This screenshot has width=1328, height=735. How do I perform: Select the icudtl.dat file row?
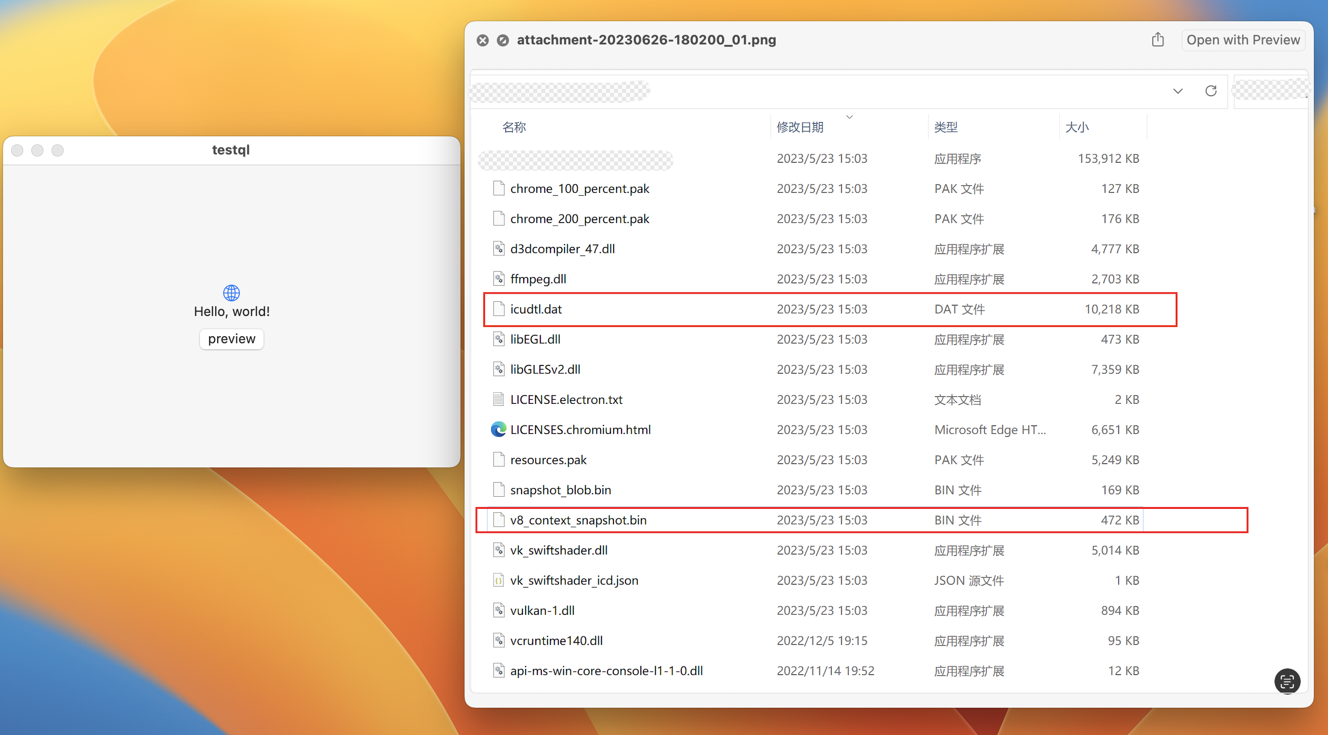(x=830, y=309)
